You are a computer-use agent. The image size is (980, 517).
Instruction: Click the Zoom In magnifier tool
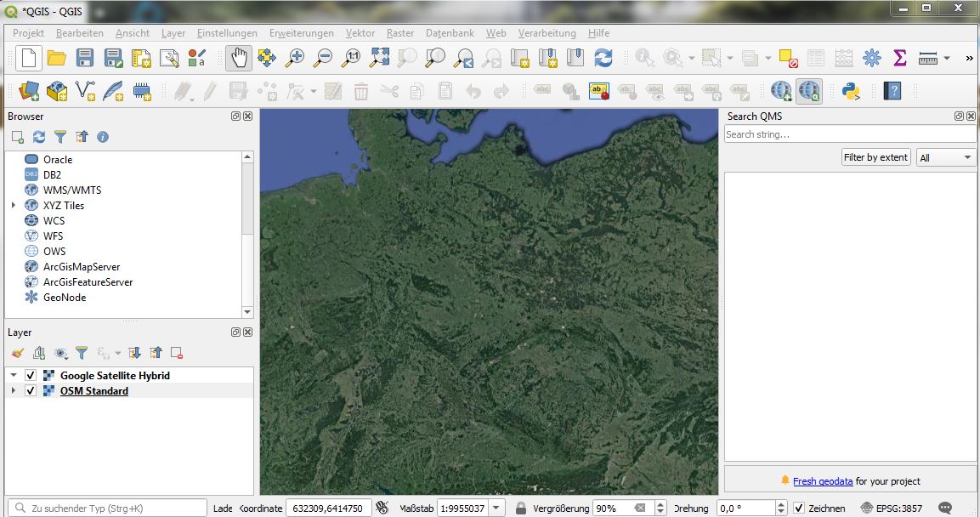pos(294,58)
